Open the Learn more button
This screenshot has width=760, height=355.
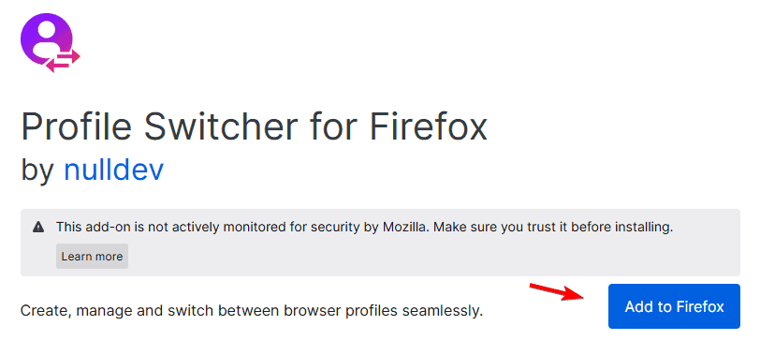92,256
